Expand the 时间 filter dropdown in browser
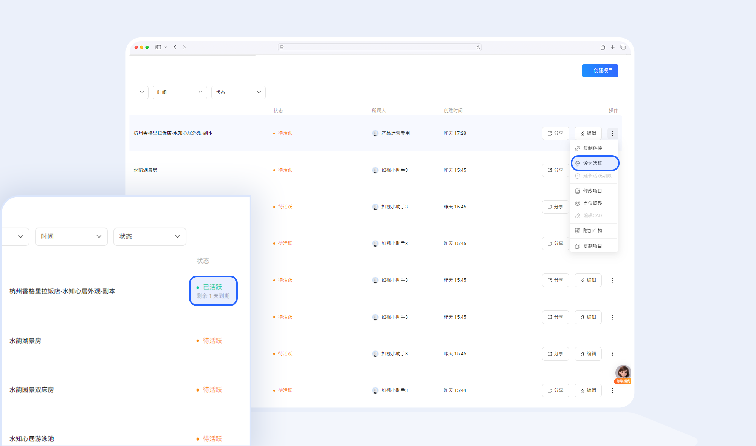This screenshot has height=446, width=756. pos(180,93)
